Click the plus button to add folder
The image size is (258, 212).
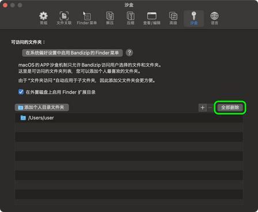(202, 107)
